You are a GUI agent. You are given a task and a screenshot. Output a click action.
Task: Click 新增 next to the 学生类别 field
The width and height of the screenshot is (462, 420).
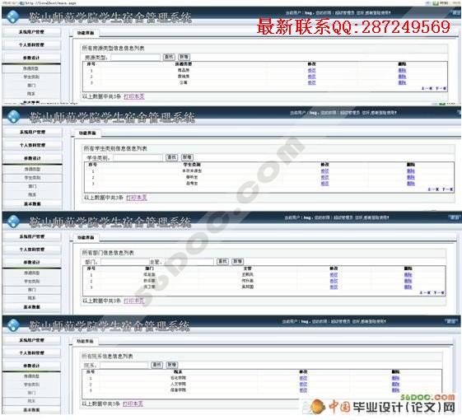coord(187,157)
